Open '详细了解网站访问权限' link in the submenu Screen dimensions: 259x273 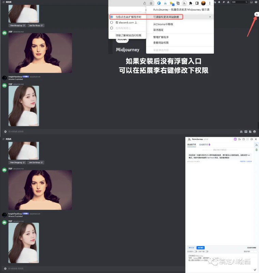(128, 35)
